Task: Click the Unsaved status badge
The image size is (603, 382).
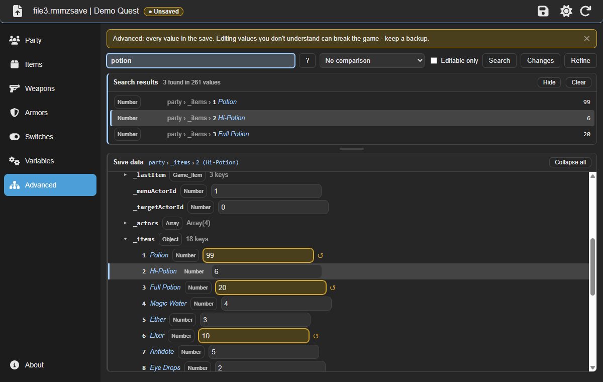Action: click(x=164, y=11)
